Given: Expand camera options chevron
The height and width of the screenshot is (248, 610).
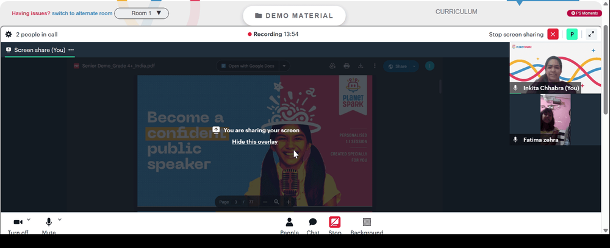Looking at the screenshot, I should [29, 219].
